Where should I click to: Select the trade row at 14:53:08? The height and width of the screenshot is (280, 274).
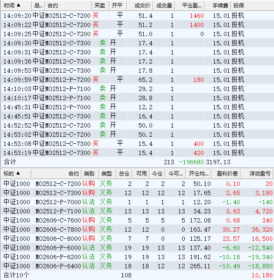pyautogui.click(x=138, y=144)
